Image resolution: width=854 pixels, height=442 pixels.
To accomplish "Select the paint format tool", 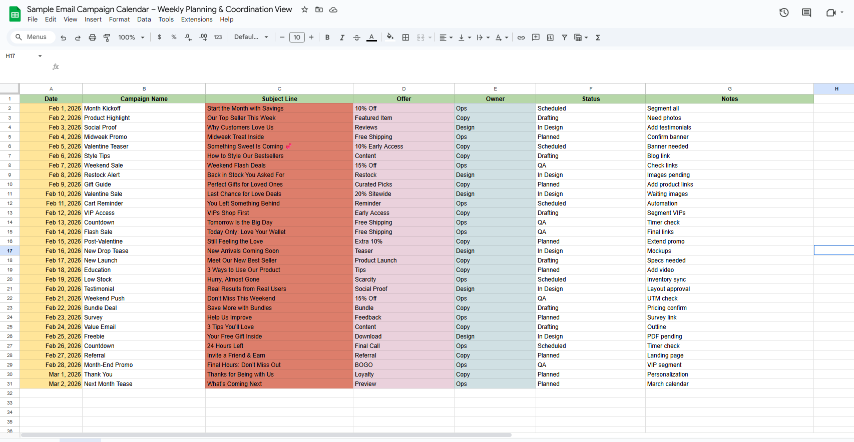I will pos(107,37).
